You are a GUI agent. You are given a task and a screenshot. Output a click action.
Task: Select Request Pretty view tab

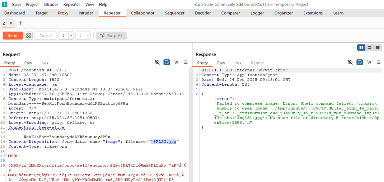click(10, 63)
